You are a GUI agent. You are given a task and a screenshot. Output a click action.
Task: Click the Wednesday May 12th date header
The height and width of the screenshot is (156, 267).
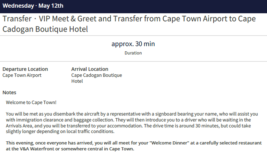[33, 6]
